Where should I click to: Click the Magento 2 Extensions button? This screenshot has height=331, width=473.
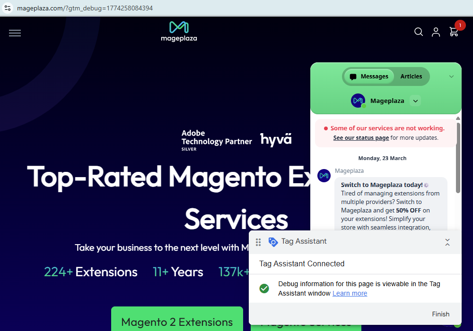click(177, 322)
